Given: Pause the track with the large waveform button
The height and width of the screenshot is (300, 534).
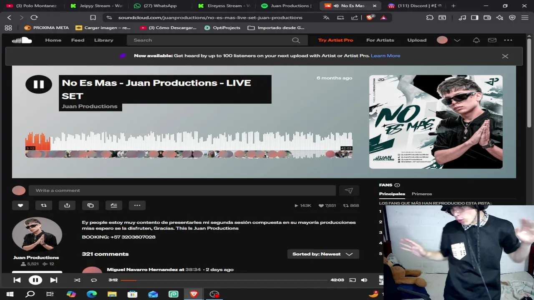Looking at the screenshot, I should pyautogui.click(x=39, y=84).
